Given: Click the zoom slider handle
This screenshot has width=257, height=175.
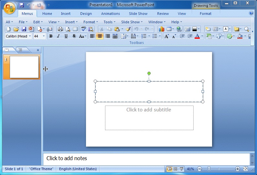Looking at the screenshot, I should point(209,169).
